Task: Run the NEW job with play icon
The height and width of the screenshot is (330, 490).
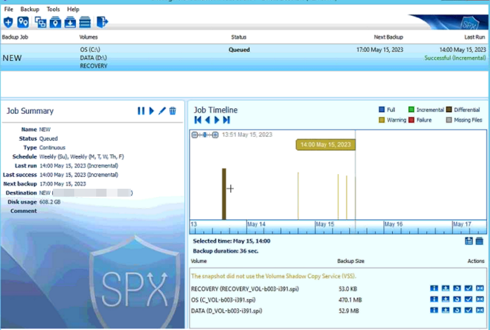Action: click(152, 111)
